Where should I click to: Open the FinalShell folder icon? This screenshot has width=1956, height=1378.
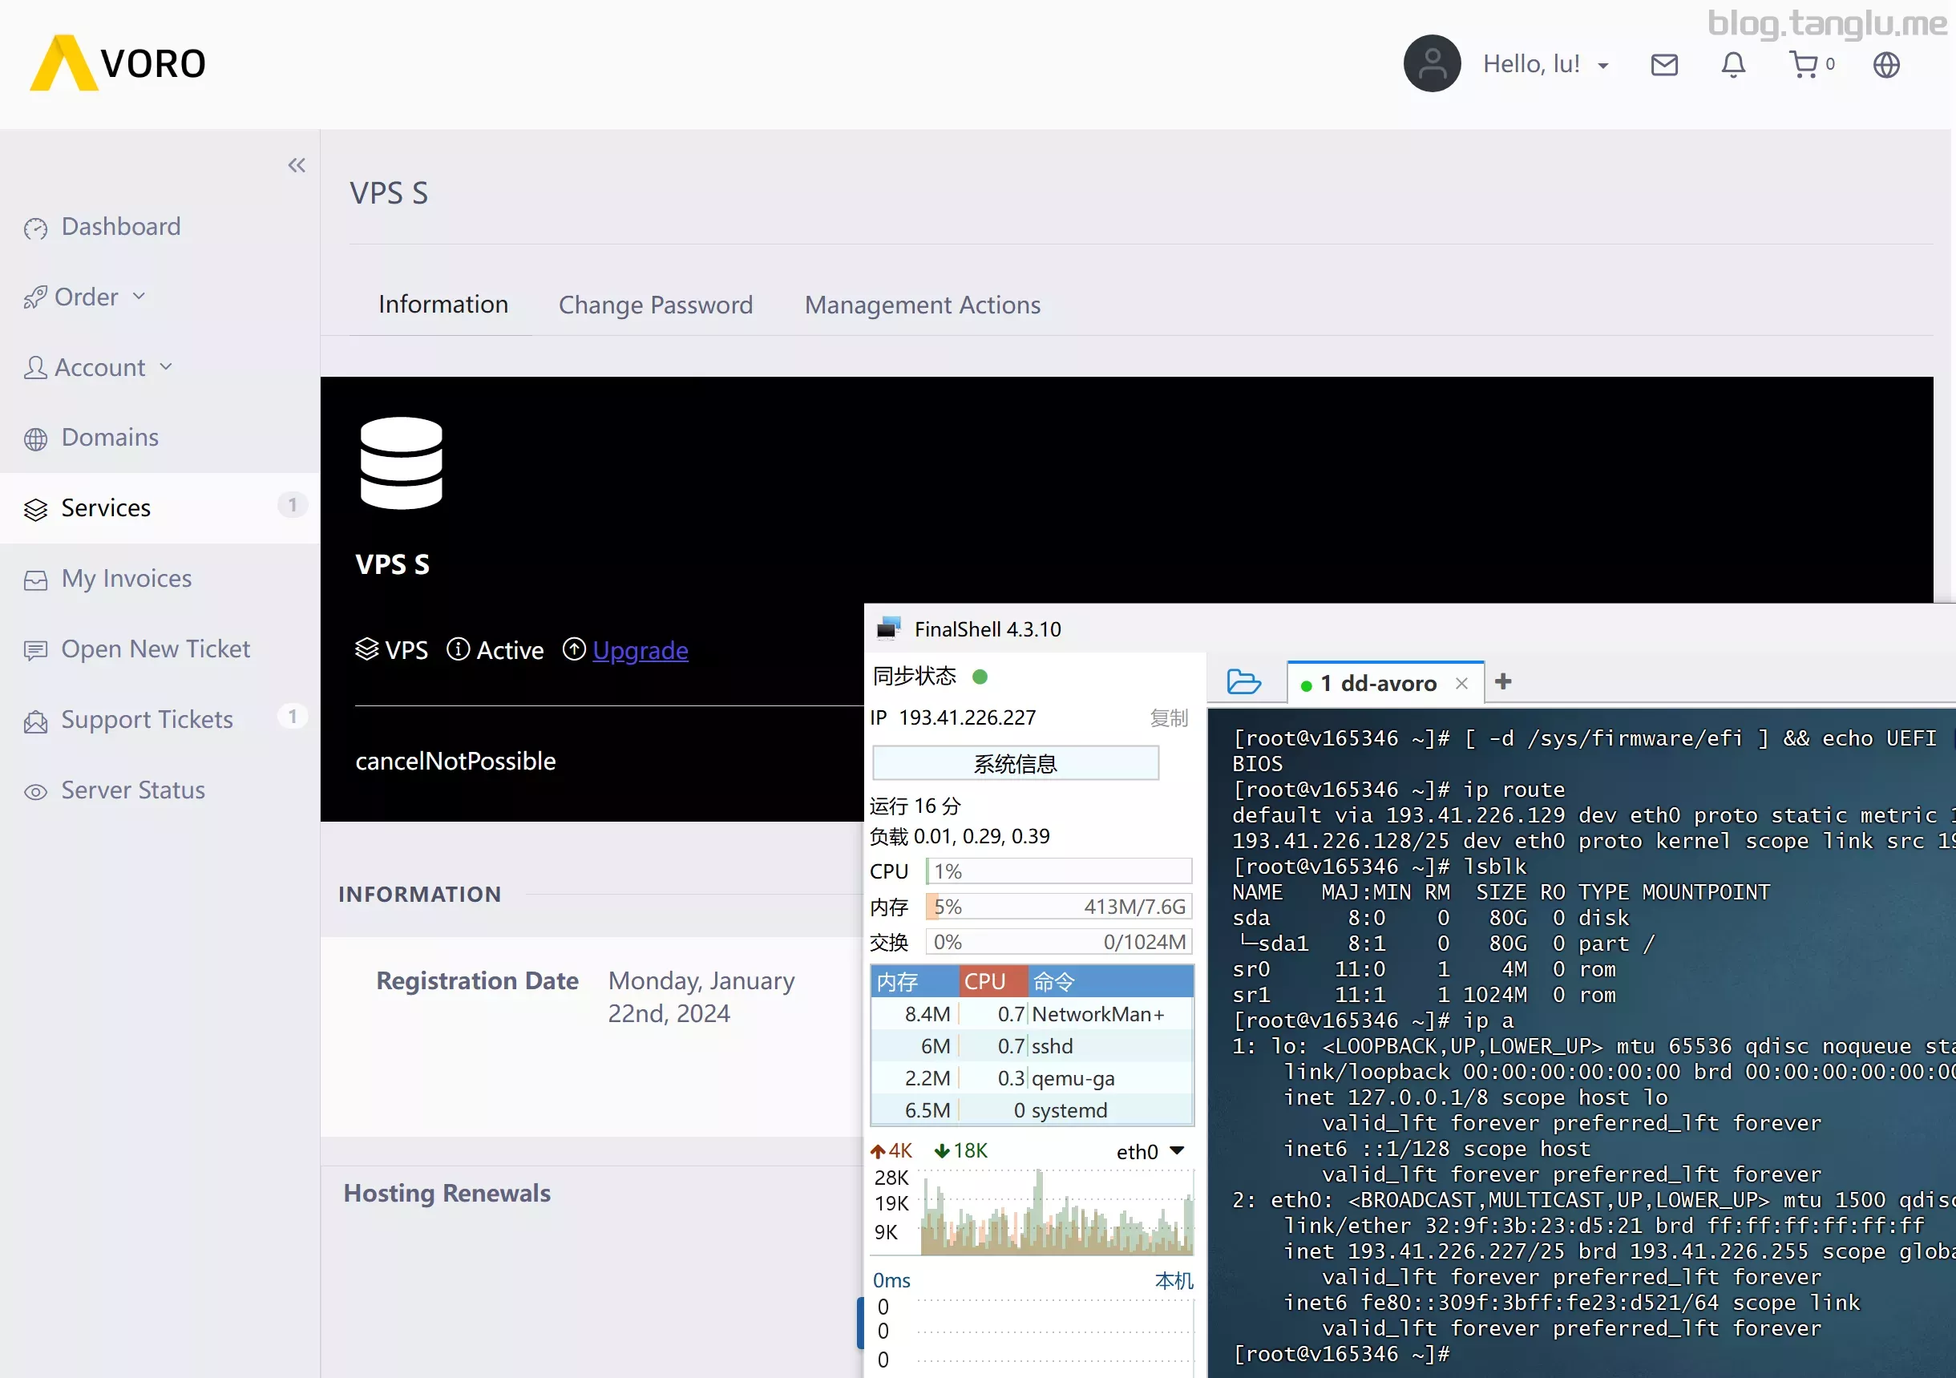tap(1243, 682)
